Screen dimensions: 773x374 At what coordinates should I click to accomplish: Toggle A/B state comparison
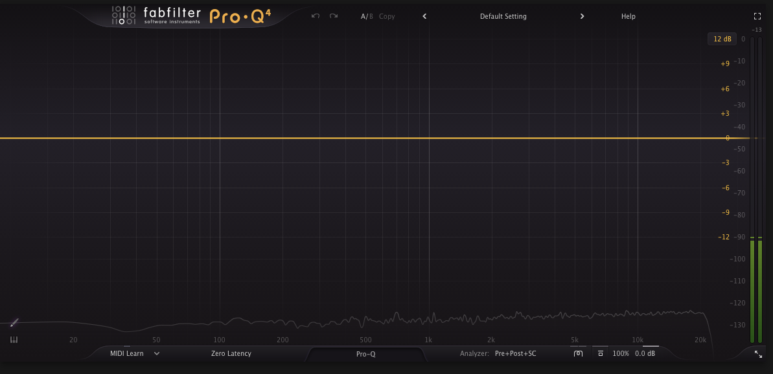pyautogui.click(x=367, y=16)
